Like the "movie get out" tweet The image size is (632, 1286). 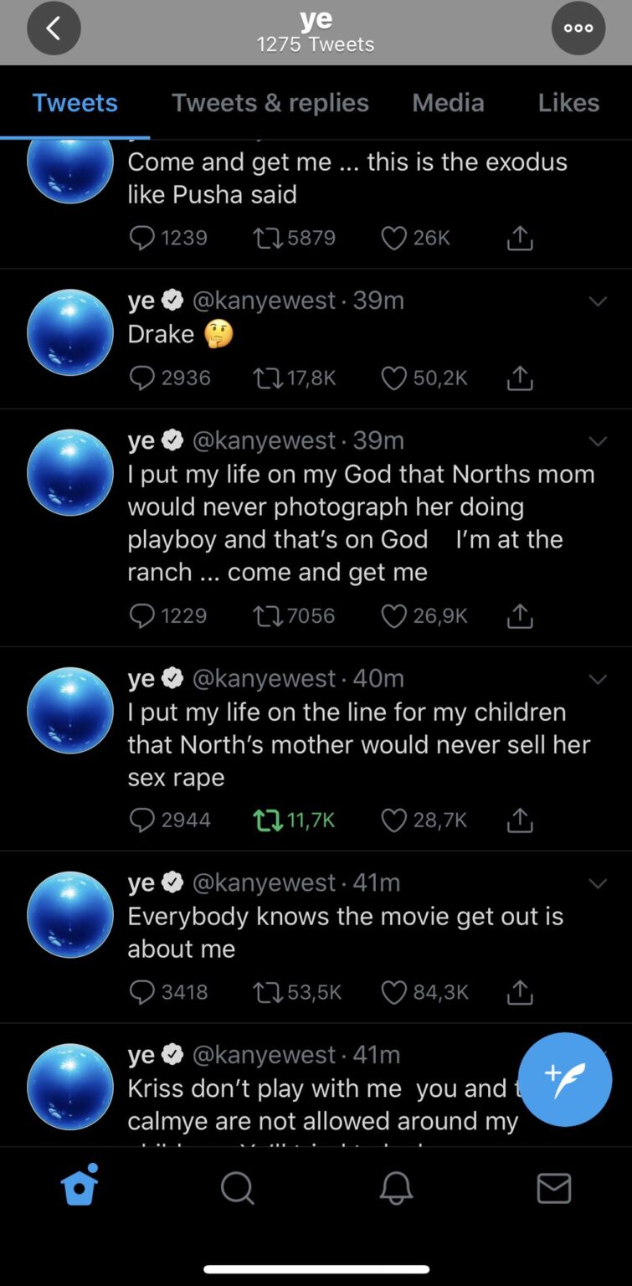(x=394, y=992)
